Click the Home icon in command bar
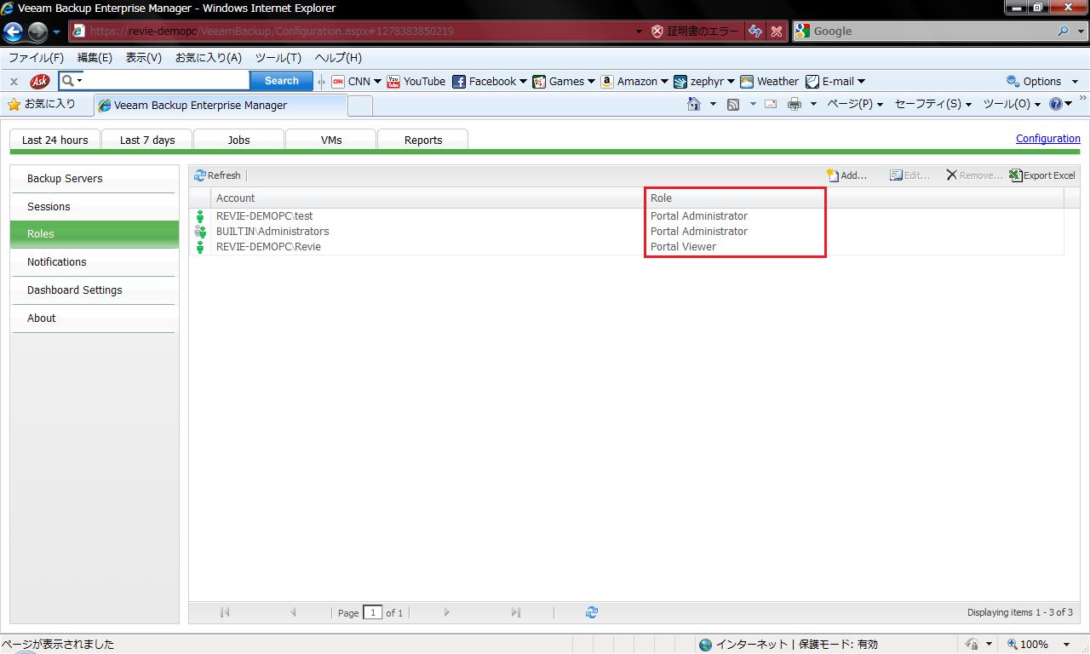1090x654 pixels. coord(694,104)
